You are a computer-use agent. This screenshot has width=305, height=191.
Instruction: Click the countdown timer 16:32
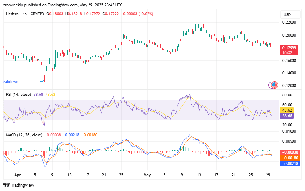(x=287, y=53)
